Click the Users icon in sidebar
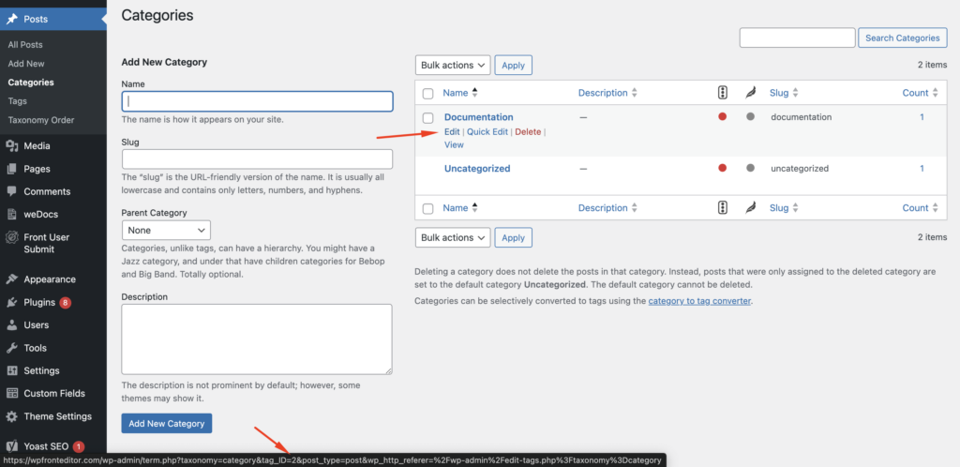 pos(11,325)
